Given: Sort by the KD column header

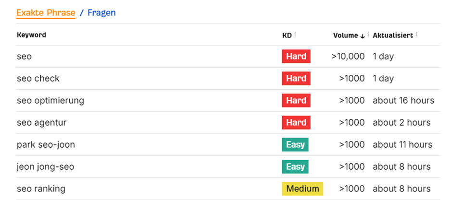Looking at the screenshot, I should 287,35.
